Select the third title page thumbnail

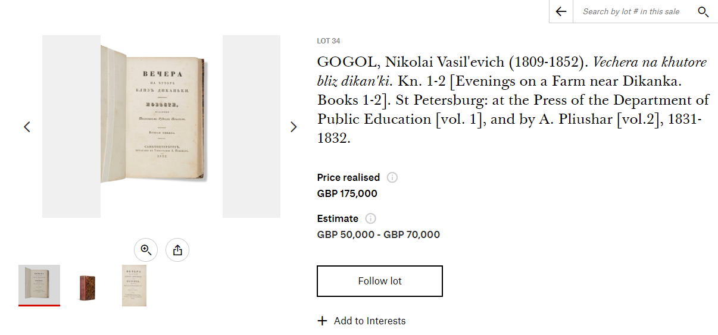point(134,286)
